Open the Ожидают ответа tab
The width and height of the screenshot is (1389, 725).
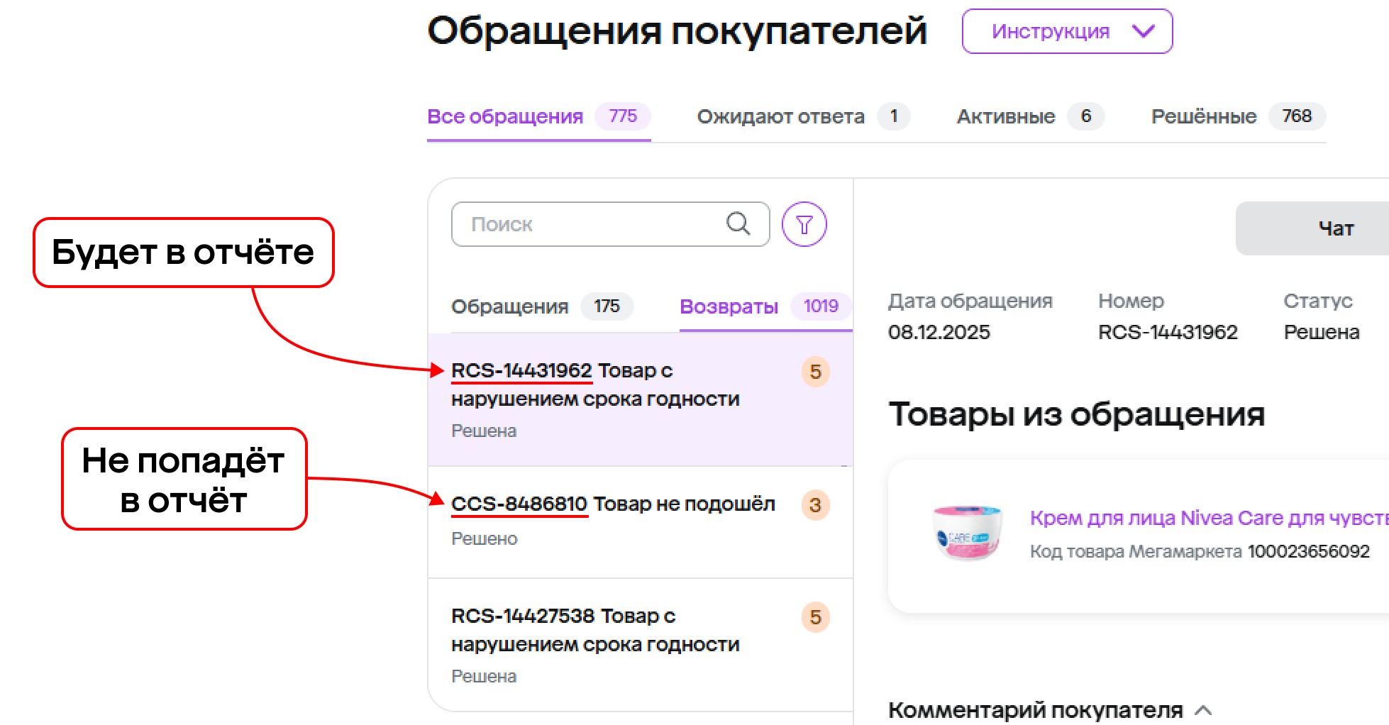(780, 116)
